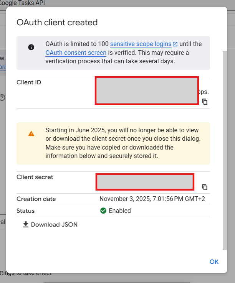
Task: Click the Creation date timestamp value
Action: (152, 199)
